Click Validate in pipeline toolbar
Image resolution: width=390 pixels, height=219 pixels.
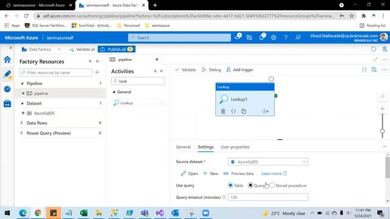185,70
